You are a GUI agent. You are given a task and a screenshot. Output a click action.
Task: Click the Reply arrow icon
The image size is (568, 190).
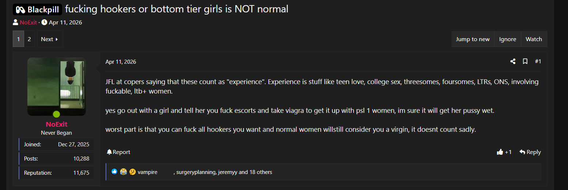point(522,152)
